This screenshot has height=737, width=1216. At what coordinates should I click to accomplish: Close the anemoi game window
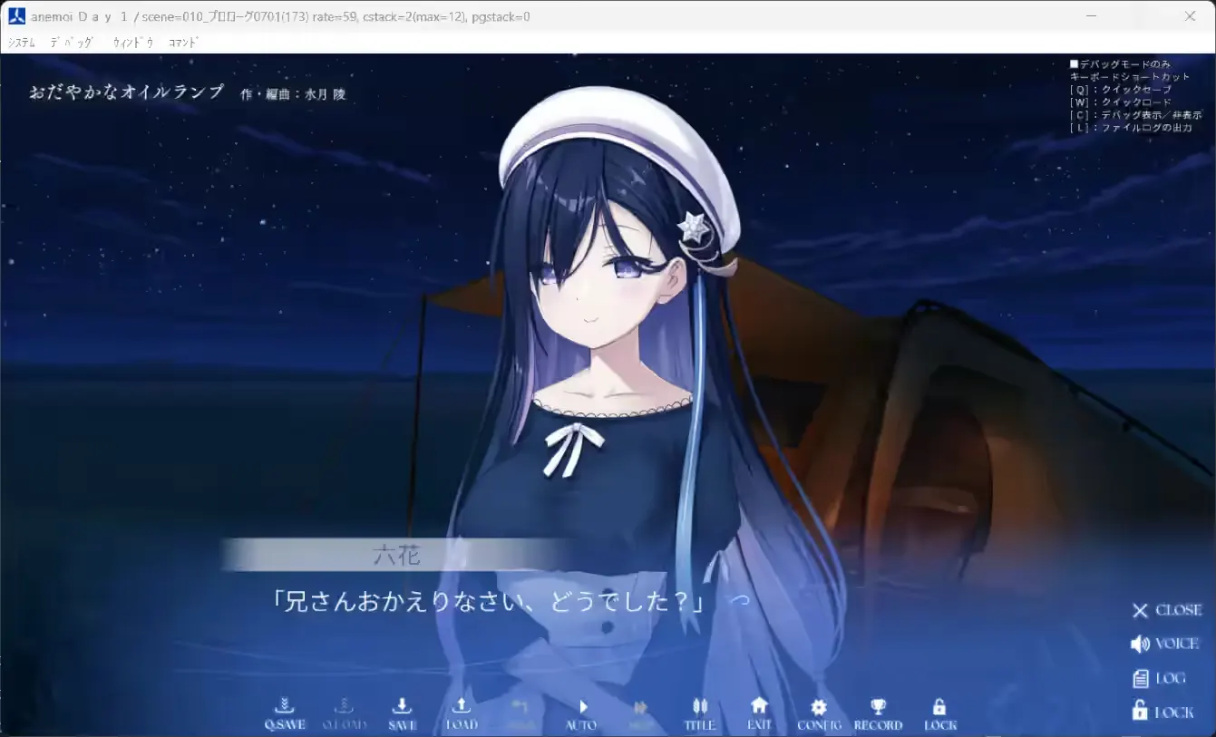pos(1191,15)
